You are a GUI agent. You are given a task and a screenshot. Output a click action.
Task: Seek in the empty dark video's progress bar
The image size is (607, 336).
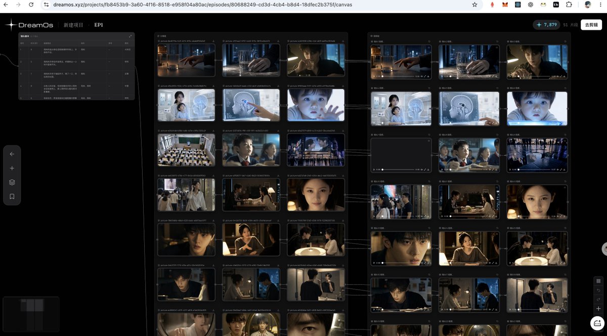click(x=398, y=170)
